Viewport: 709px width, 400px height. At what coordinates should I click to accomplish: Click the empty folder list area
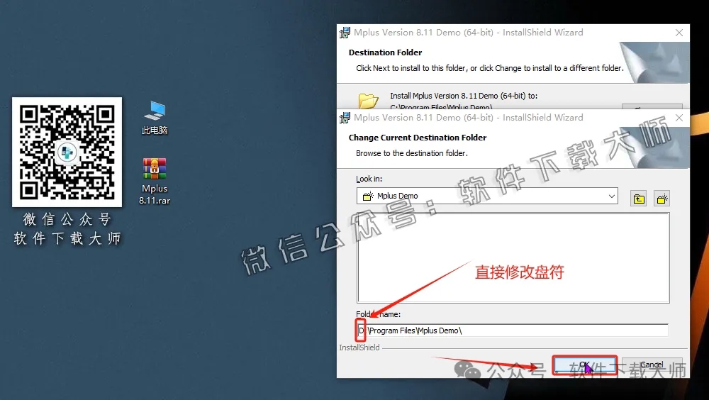(x=513, y=258)
